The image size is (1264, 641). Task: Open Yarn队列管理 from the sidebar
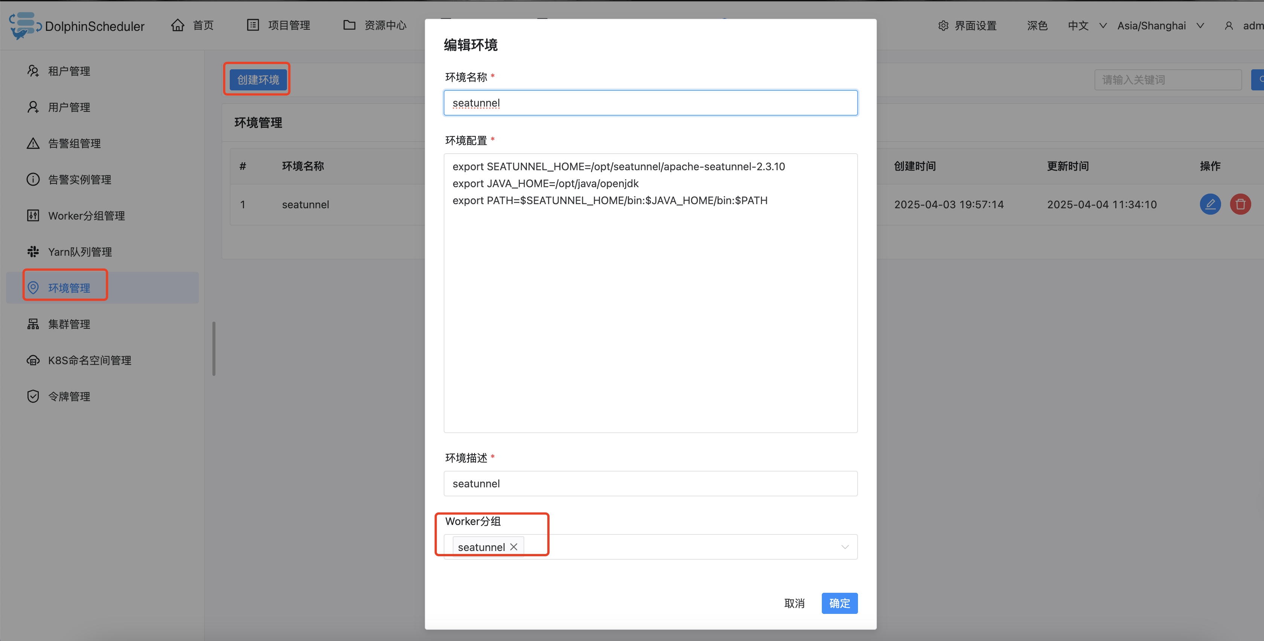(x=79, y=252)
